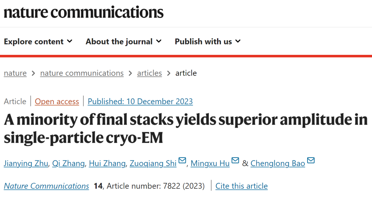Open Chenglong Bao author link
Image resolution: width=372 pixels, height=197 pixels.
278,163
